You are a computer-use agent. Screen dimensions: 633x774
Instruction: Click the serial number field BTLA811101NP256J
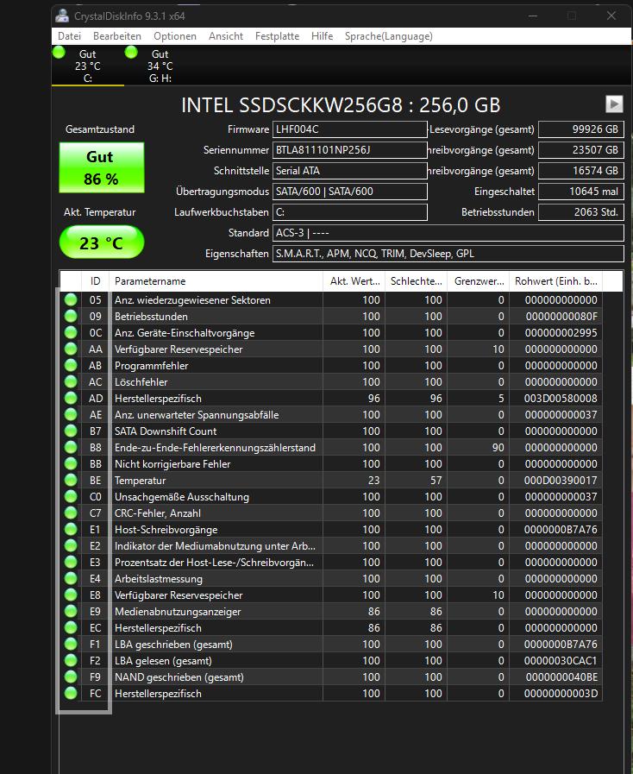pos(350,150)
